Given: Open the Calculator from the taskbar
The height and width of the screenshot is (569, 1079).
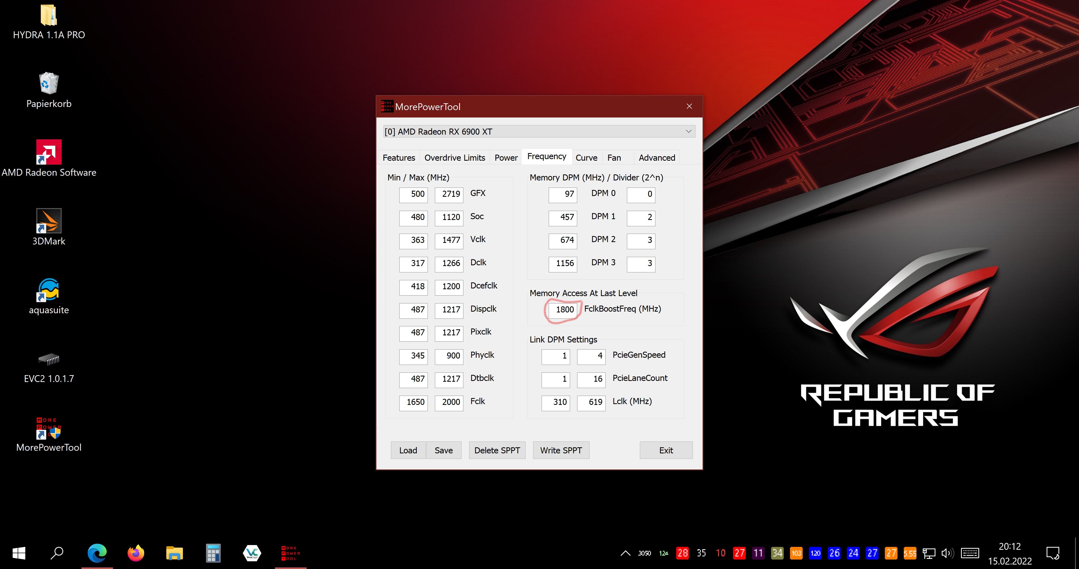Looking at the screenshot, I should point(213,553).
